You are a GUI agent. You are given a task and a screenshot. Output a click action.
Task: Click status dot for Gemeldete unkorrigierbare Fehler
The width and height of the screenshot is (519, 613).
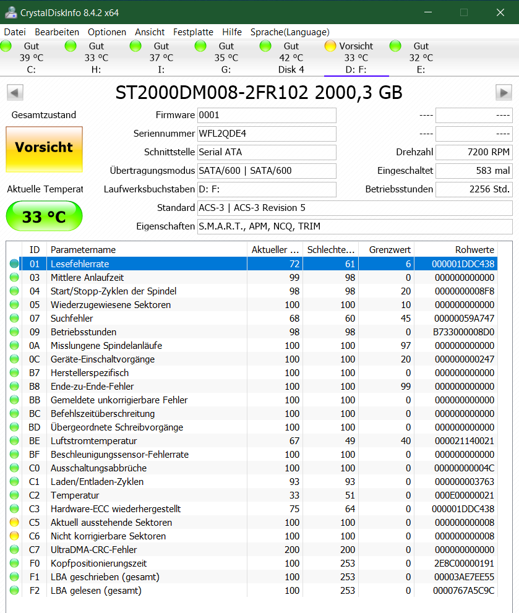click(14, 400)
